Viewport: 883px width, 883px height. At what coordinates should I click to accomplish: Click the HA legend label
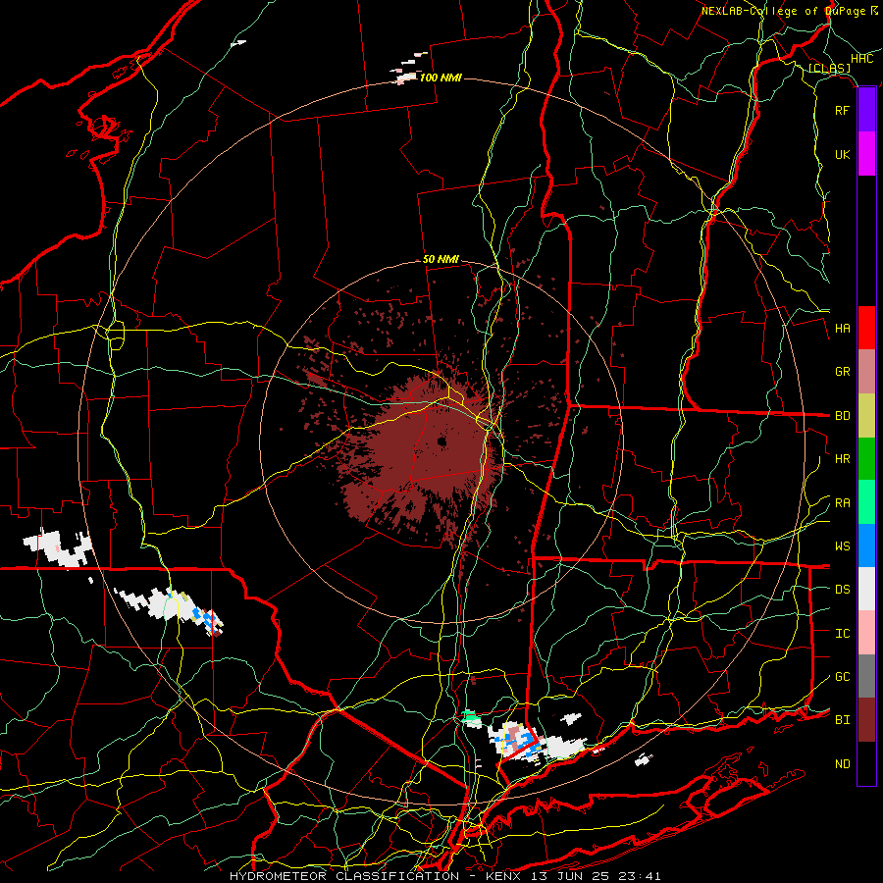(842, 328)
